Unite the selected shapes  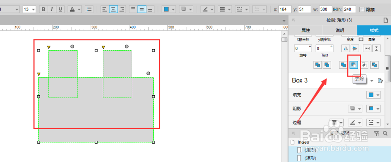[x=344, y=65]
